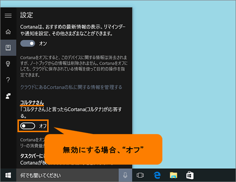Open File Explorer from taskbar
Image resolution: width=236 pixels, height=182 pixels.
click(x=173, y=175)
